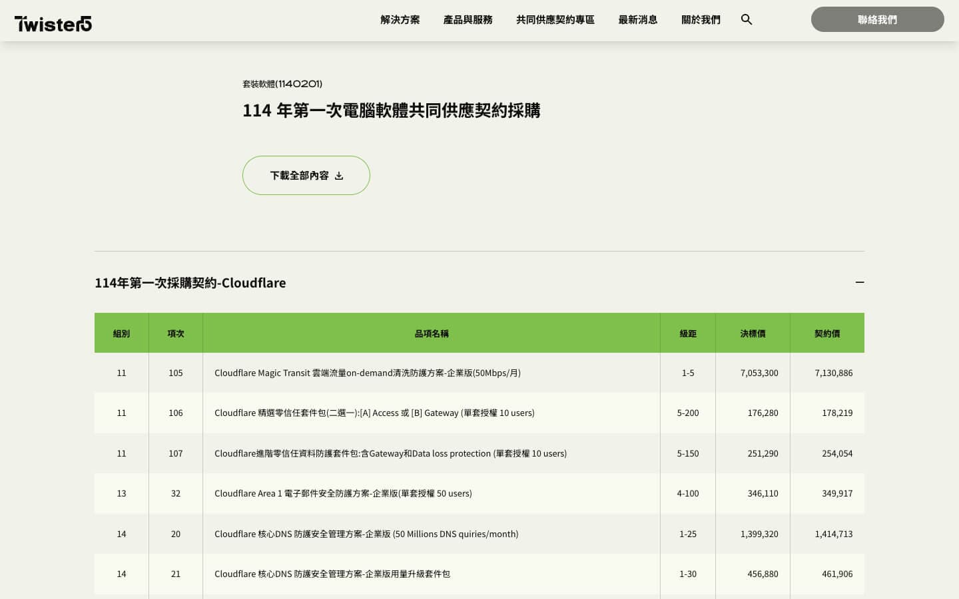959x599 pixels.
Task: Click the contract price 349,917
Action: tap(837, 493)
